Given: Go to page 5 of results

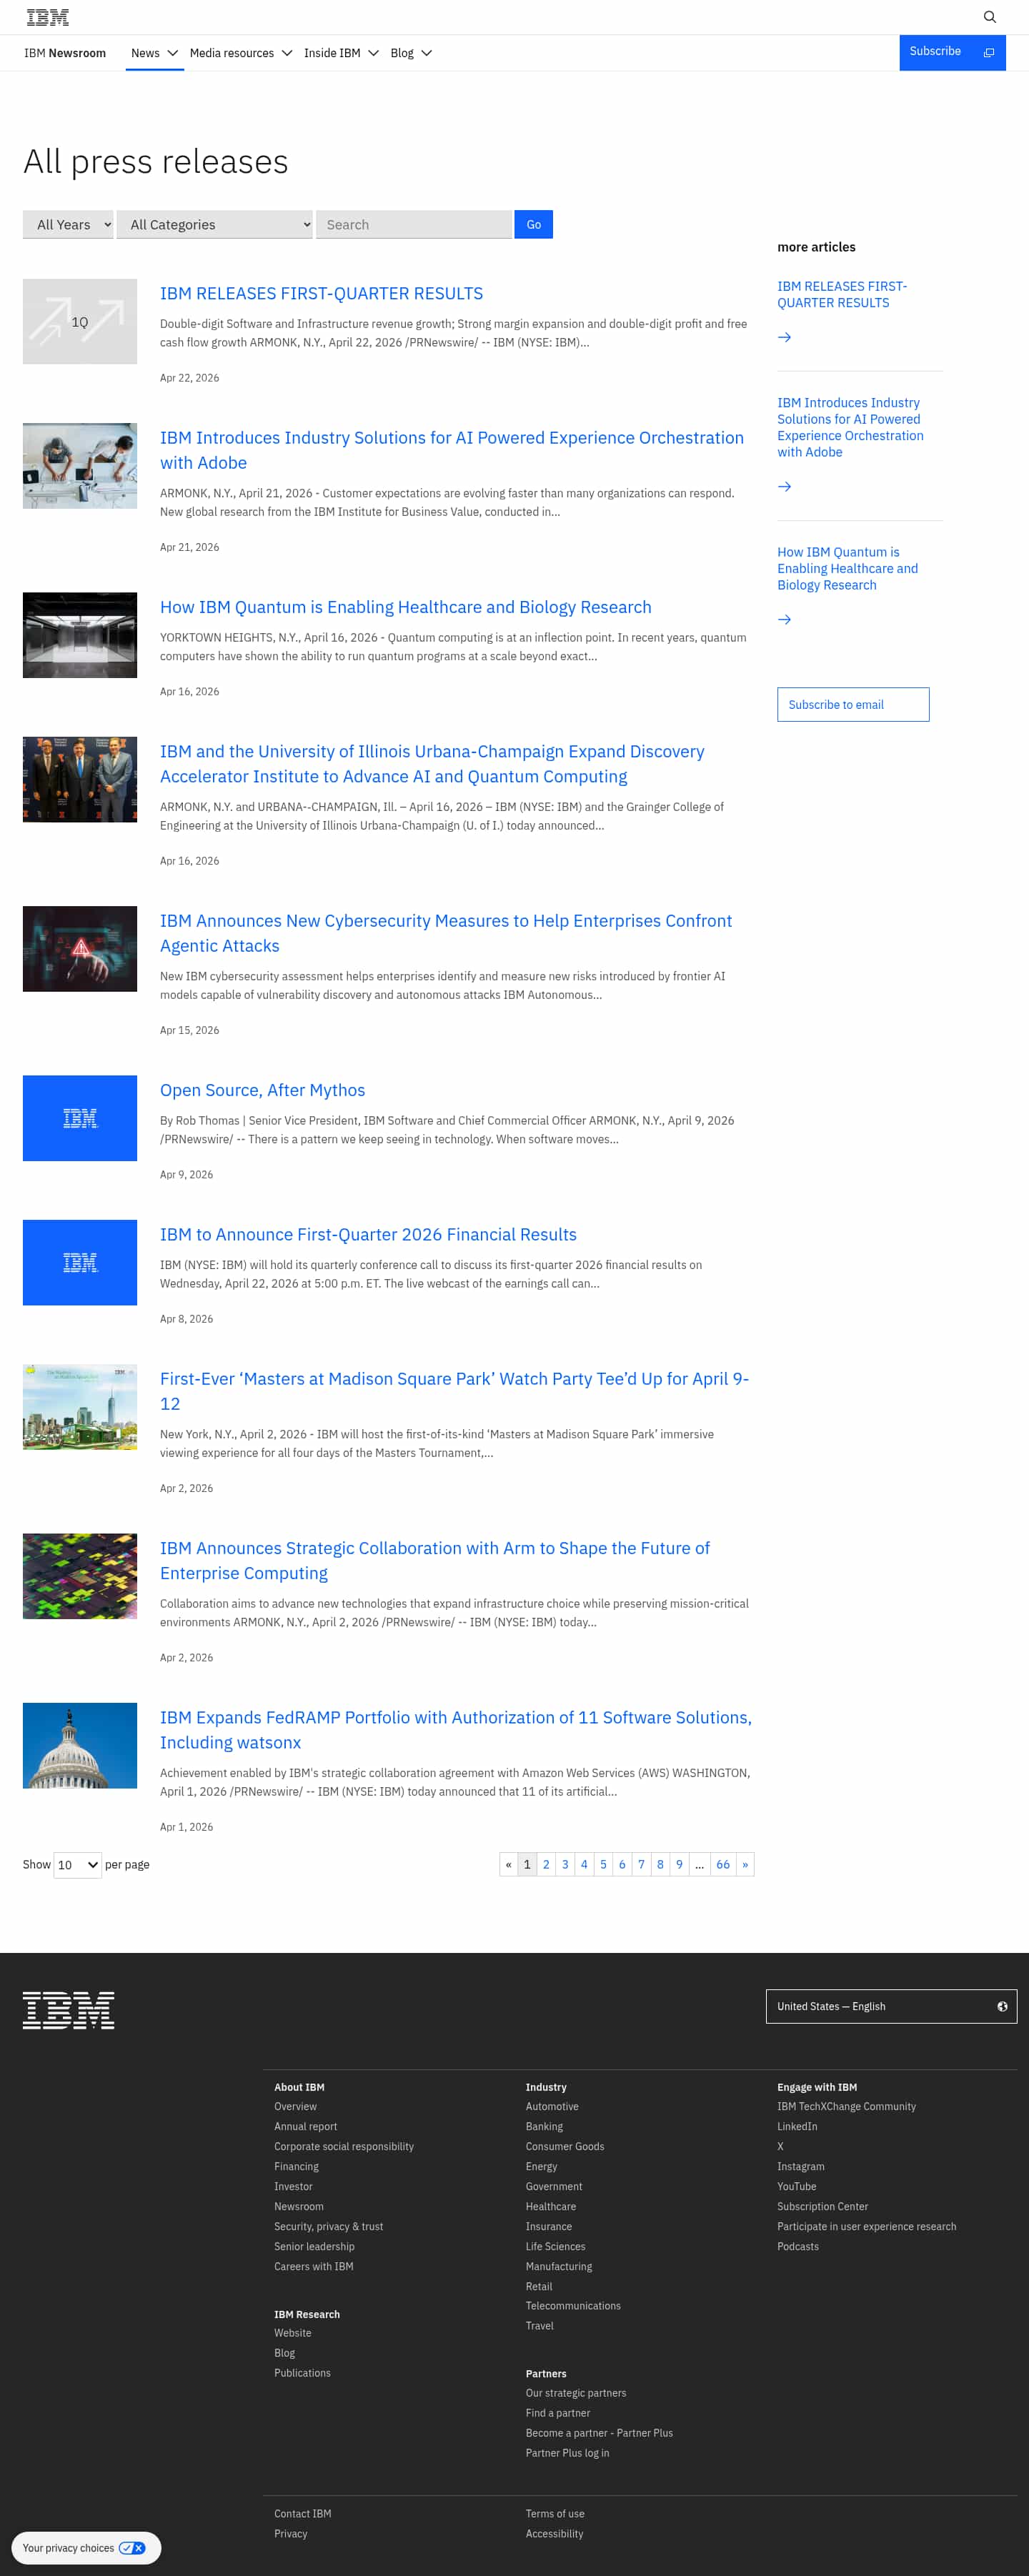Looking at the screenshot, I should coord(603,1864).
